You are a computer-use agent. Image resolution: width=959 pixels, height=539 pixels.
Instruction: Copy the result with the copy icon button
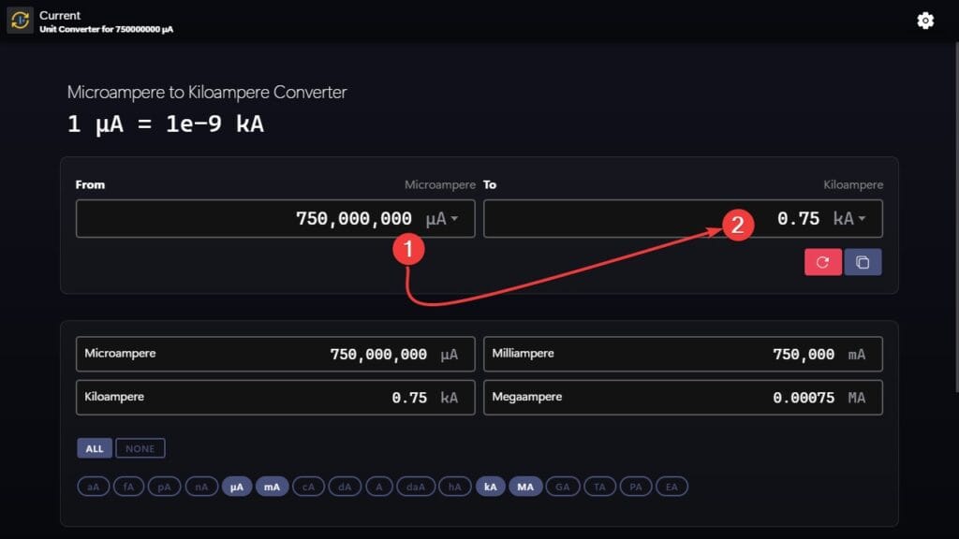[863, 262]
